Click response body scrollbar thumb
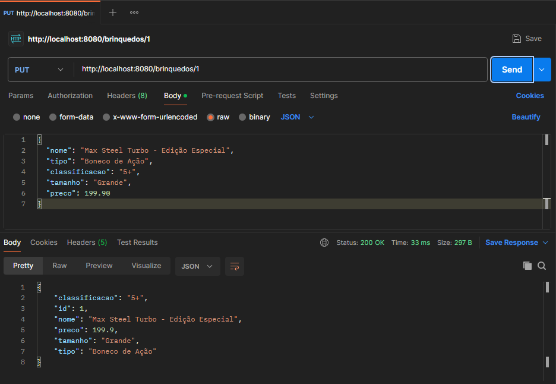This screenshot has height=384, width=556. point(547,287)
